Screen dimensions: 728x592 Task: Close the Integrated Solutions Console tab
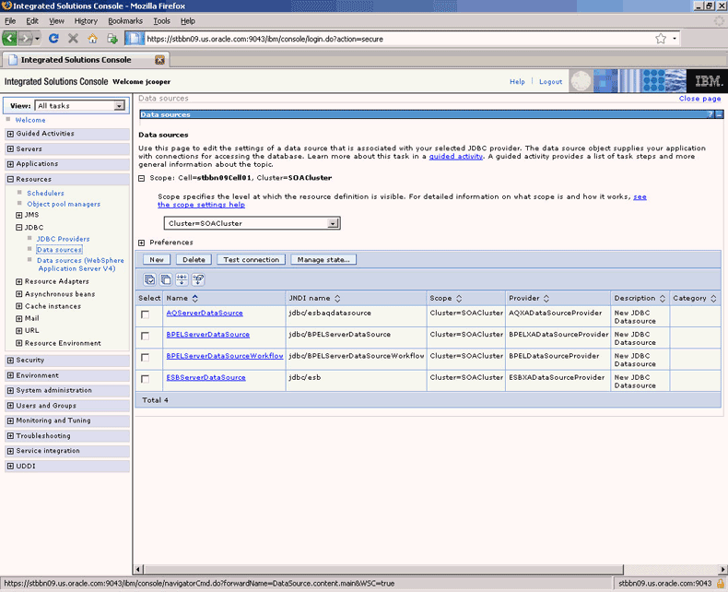159,60
